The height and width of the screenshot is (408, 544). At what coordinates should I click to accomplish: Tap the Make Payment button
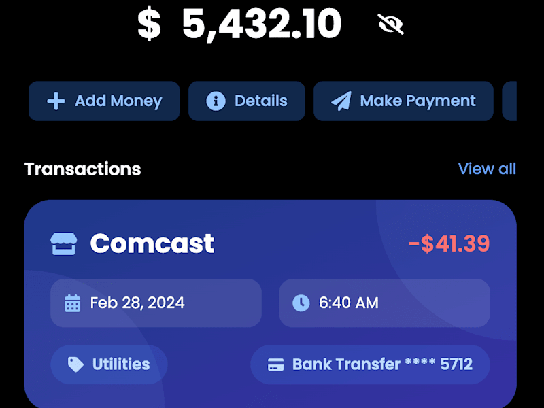[x=403, y=101]
